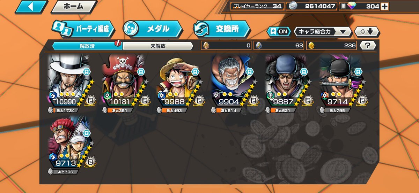419x193 pixels.
Task: Open the パーティ編成 party formation screen
Action: pyautogui.click(x=83, y=29)
